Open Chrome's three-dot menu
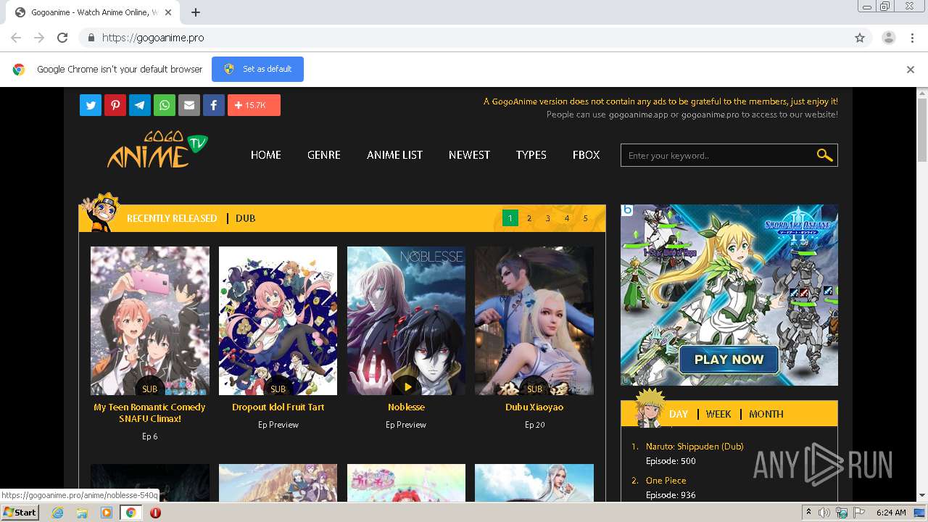This screenshot has width=928, height=522. (x=913, y=38)
